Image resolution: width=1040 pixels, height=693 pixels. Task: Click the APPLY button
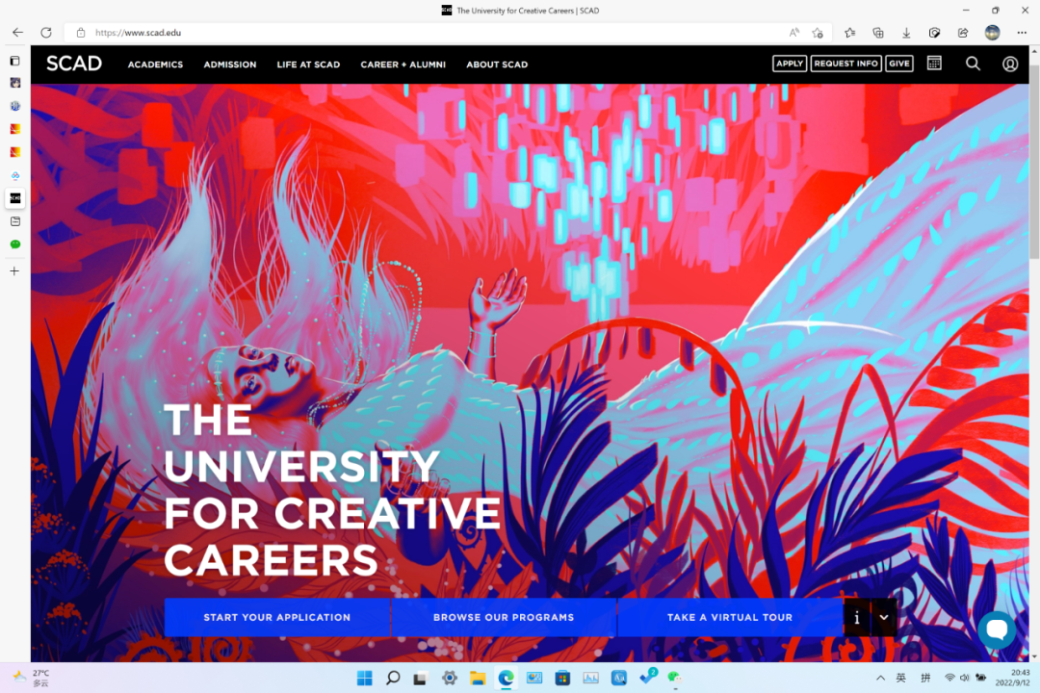[x=790, y=64]
